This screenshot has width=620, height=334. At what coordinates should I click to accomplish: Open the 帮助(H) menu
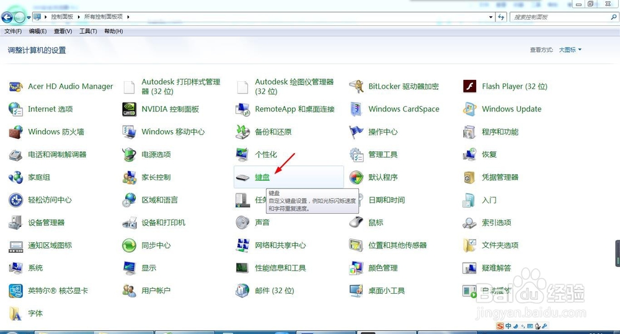[x=113, y=31]
